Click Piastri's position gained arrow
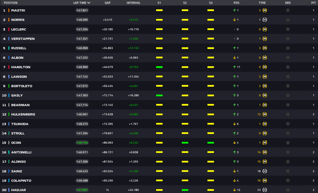 234,10
